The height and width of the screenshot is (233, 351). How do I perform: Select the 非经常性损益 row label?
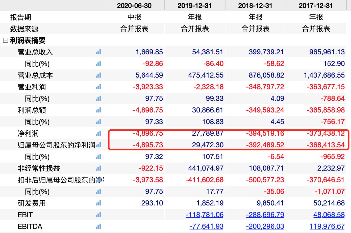(x=39, y=168)
